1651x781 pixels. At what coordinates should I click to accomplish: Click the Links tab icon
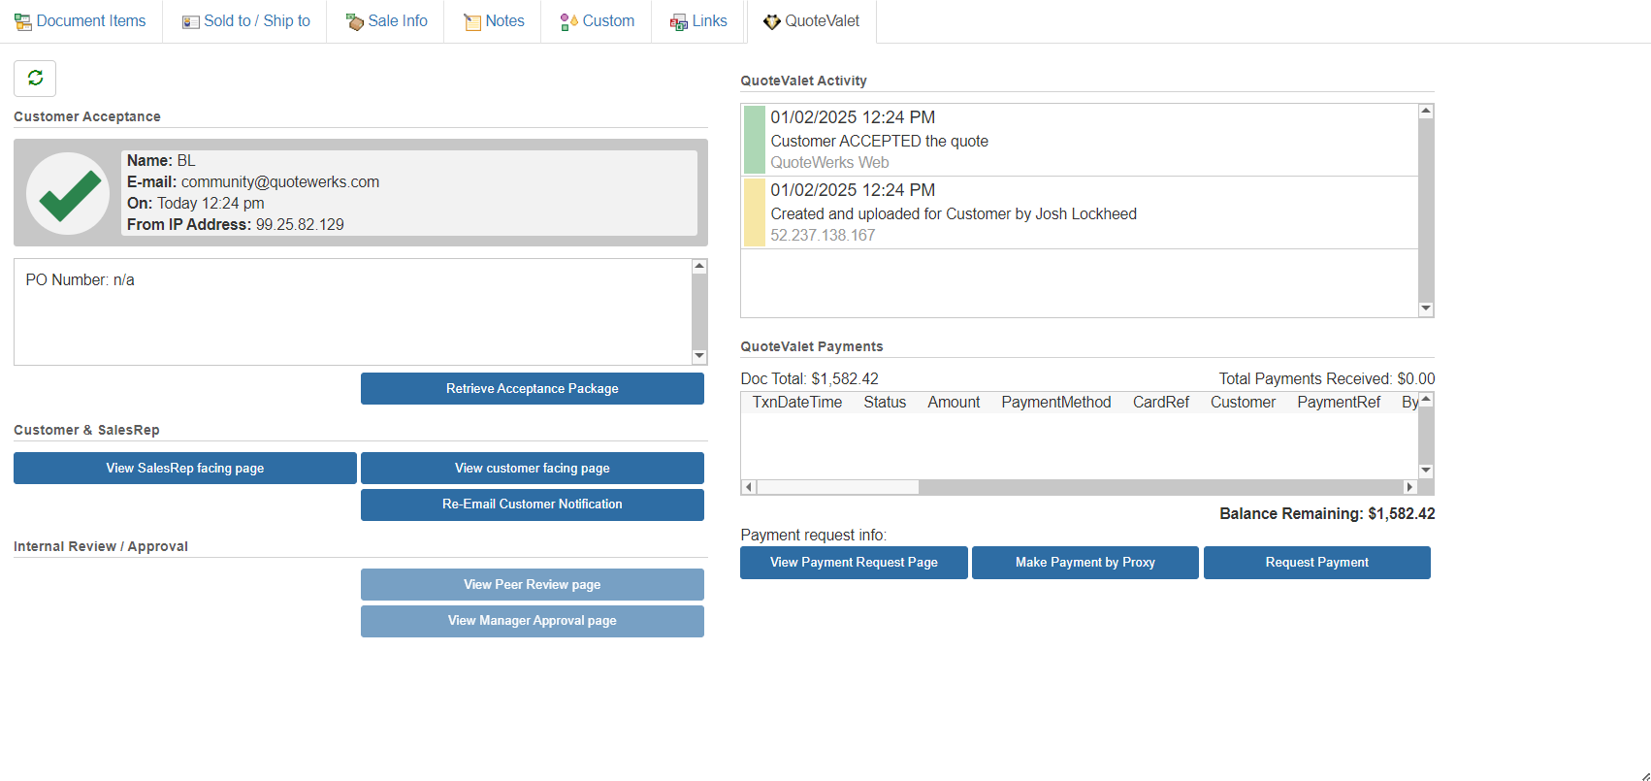(x=679, y=21)
